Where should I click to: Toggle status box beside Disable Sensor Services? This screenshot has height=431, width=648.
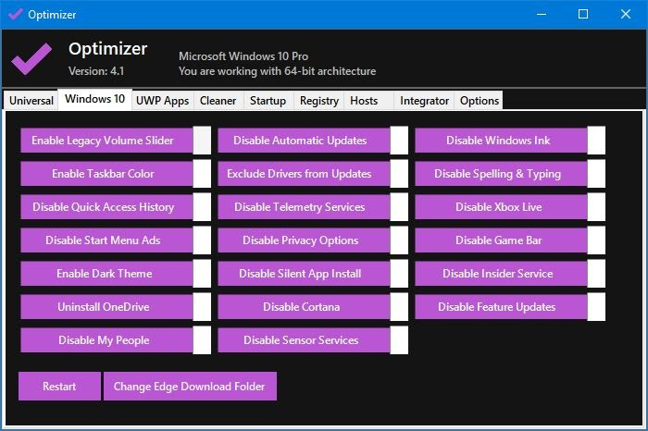pos(399,340)
